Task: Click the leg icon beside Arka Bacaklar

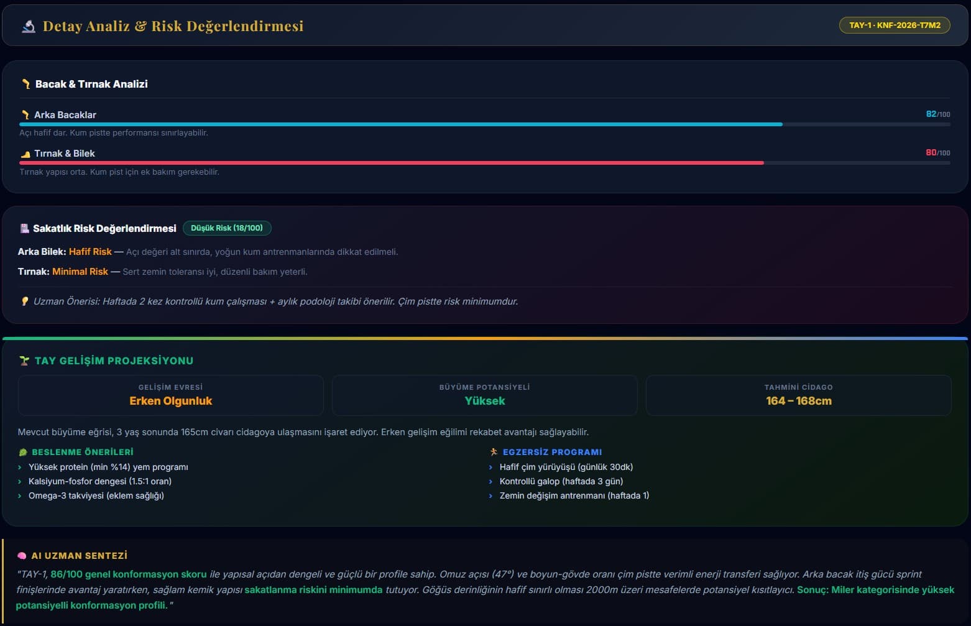Action: click(25, 115)
